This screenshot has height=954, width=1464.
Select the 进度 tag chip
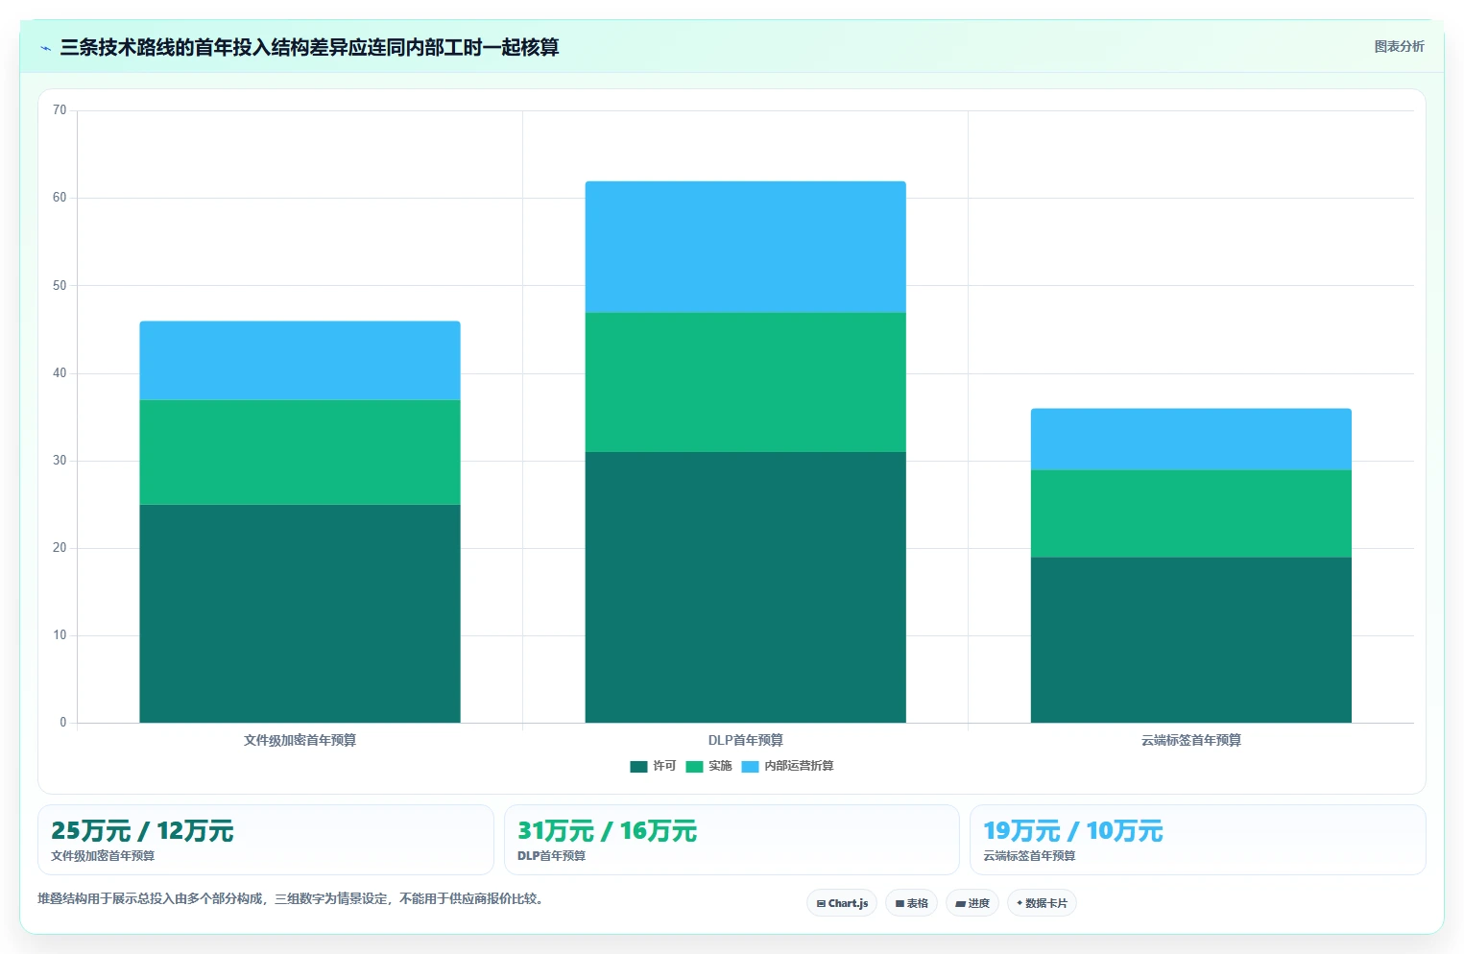click(972, 903)
